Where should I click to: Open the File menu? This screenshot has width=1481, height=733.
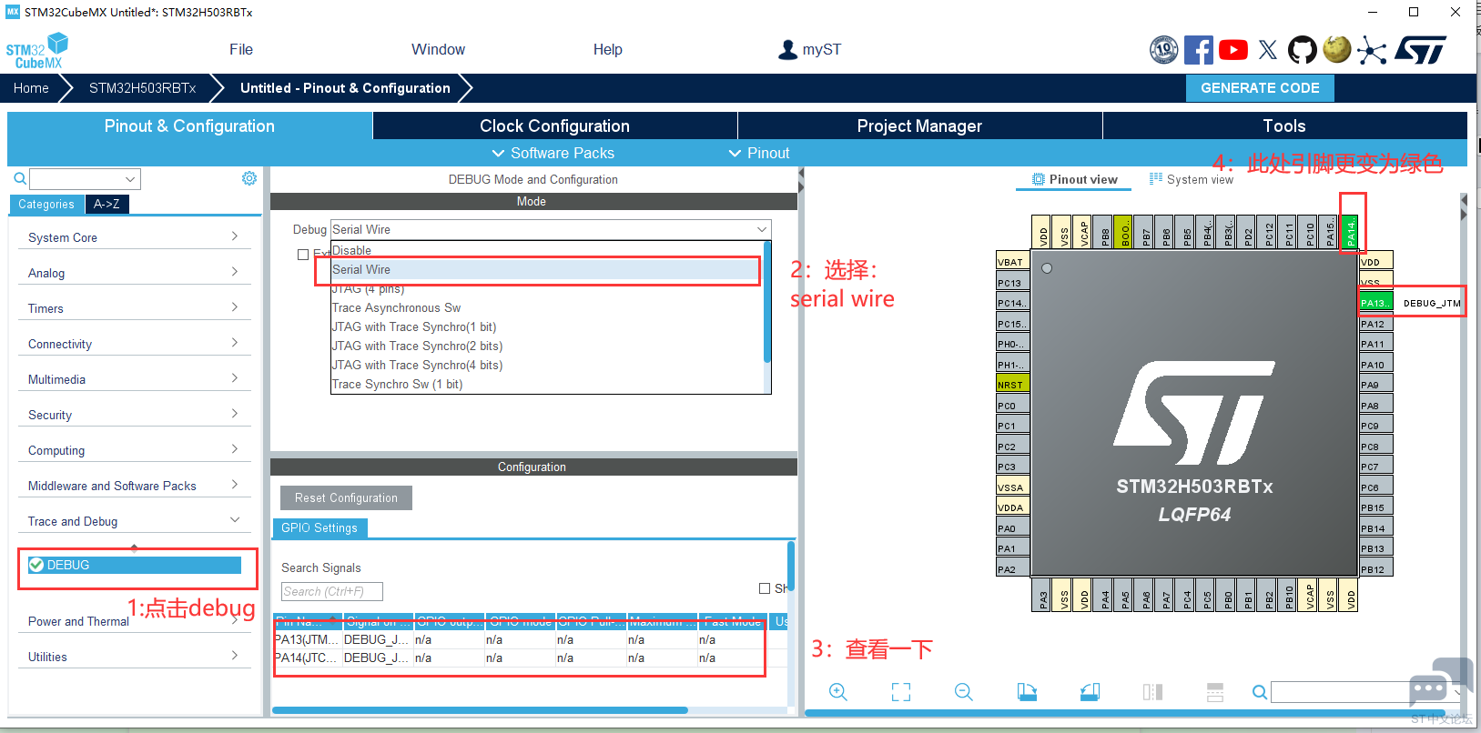(x=241, y=49)
